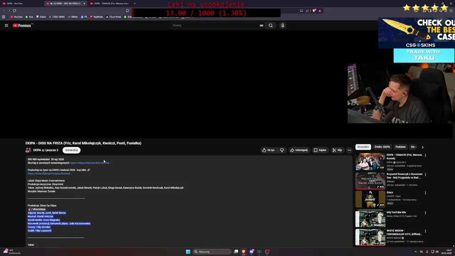Open the browser apps grid icon
The image size is (455, 256).
4,17
